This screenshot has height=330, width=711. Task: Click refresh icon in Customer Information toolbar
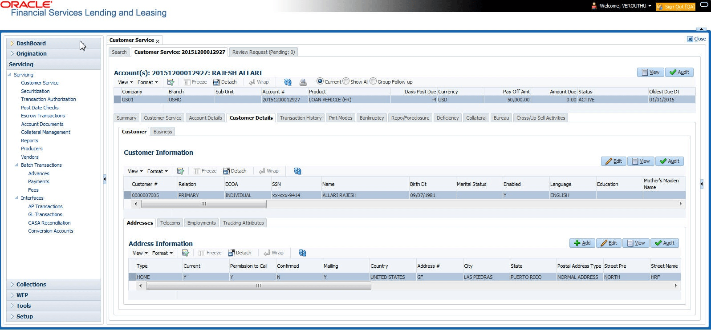click(x=298, y=171)
